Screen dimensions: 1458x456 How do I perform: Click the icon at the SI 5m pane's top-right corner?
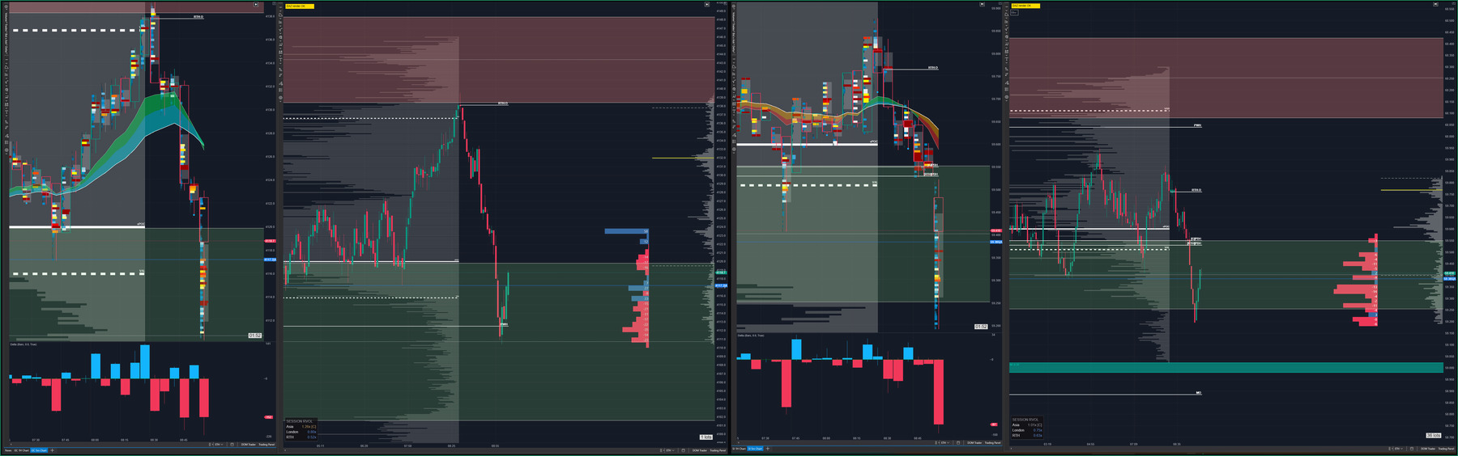983,4
